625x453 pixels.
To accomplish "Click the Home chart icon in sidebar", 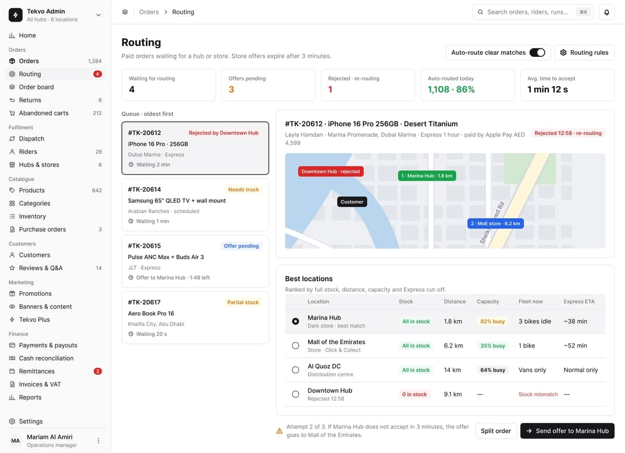I will (12, 35).
